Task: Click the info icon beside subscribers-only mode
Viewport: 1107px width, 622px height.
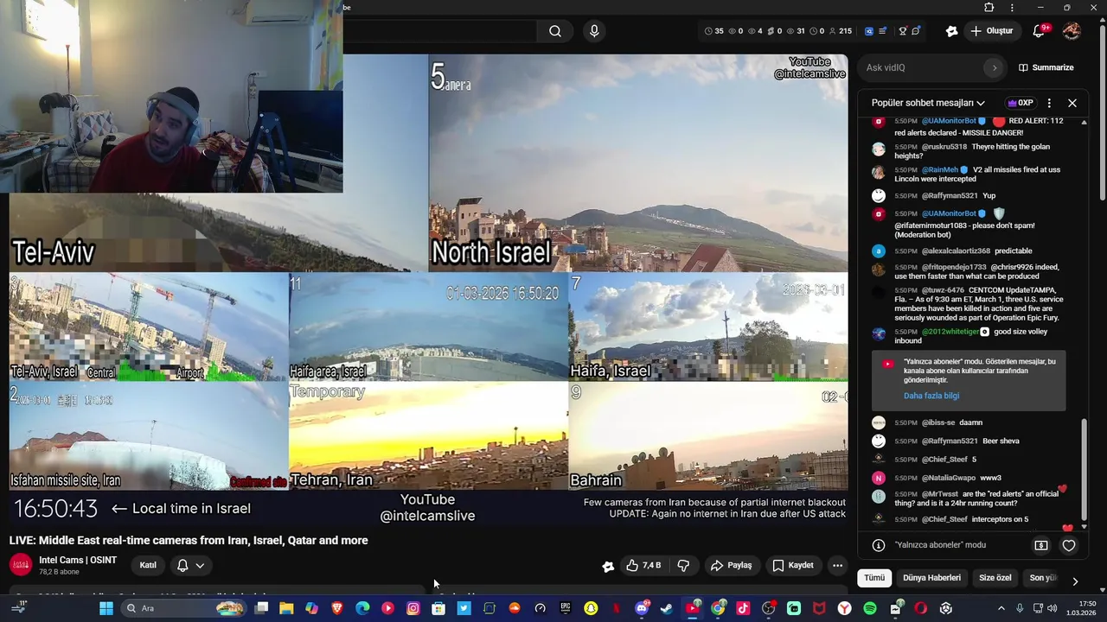Action: point(879,545)
